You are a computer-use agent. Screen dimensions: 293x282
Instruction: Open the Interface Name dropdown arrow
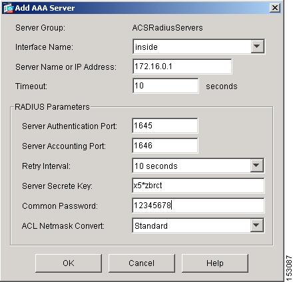(257, 47)
